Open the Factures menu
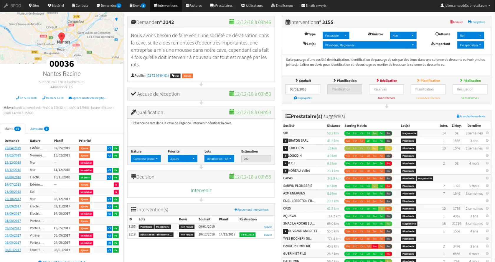The width and height of the screenshot is (495, 262). tap(194, 6)
